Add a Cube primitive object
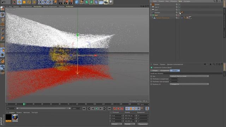 coord(77,2)
